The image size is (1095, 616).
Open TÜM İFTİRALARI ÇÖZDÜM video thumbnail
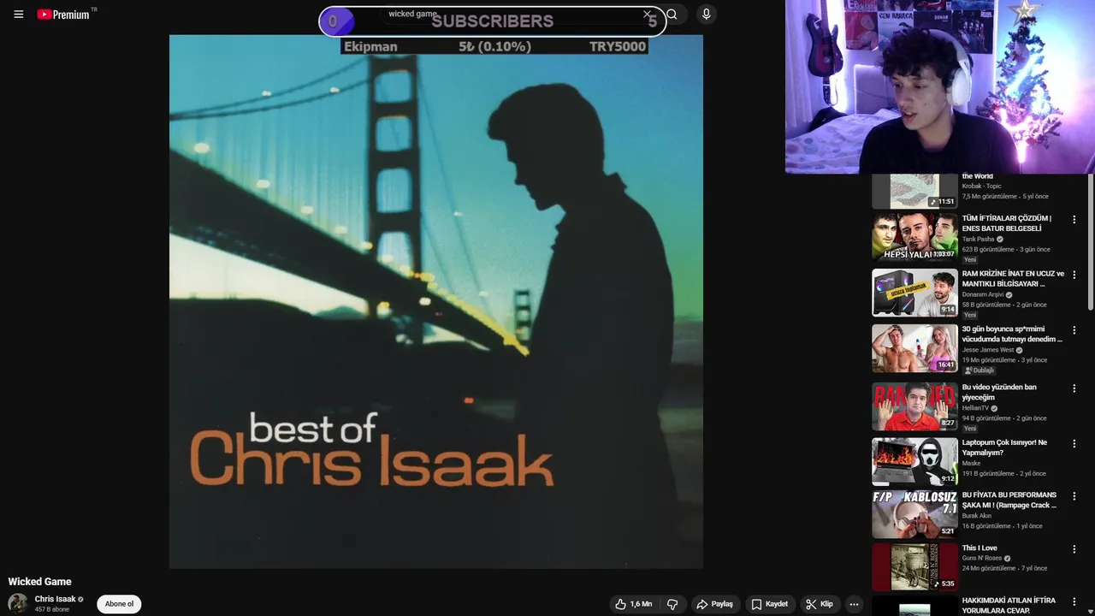point(914,237)
